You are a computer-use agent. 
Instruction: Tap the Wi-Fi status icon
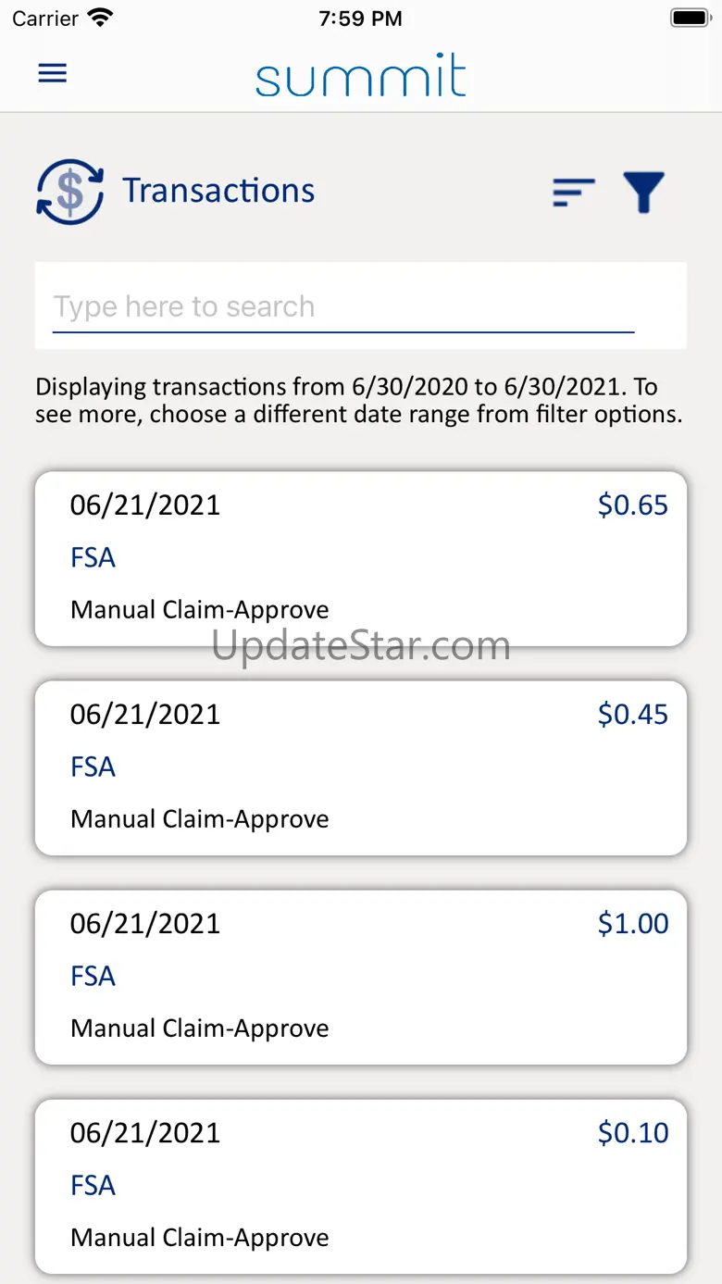(99, 18)
